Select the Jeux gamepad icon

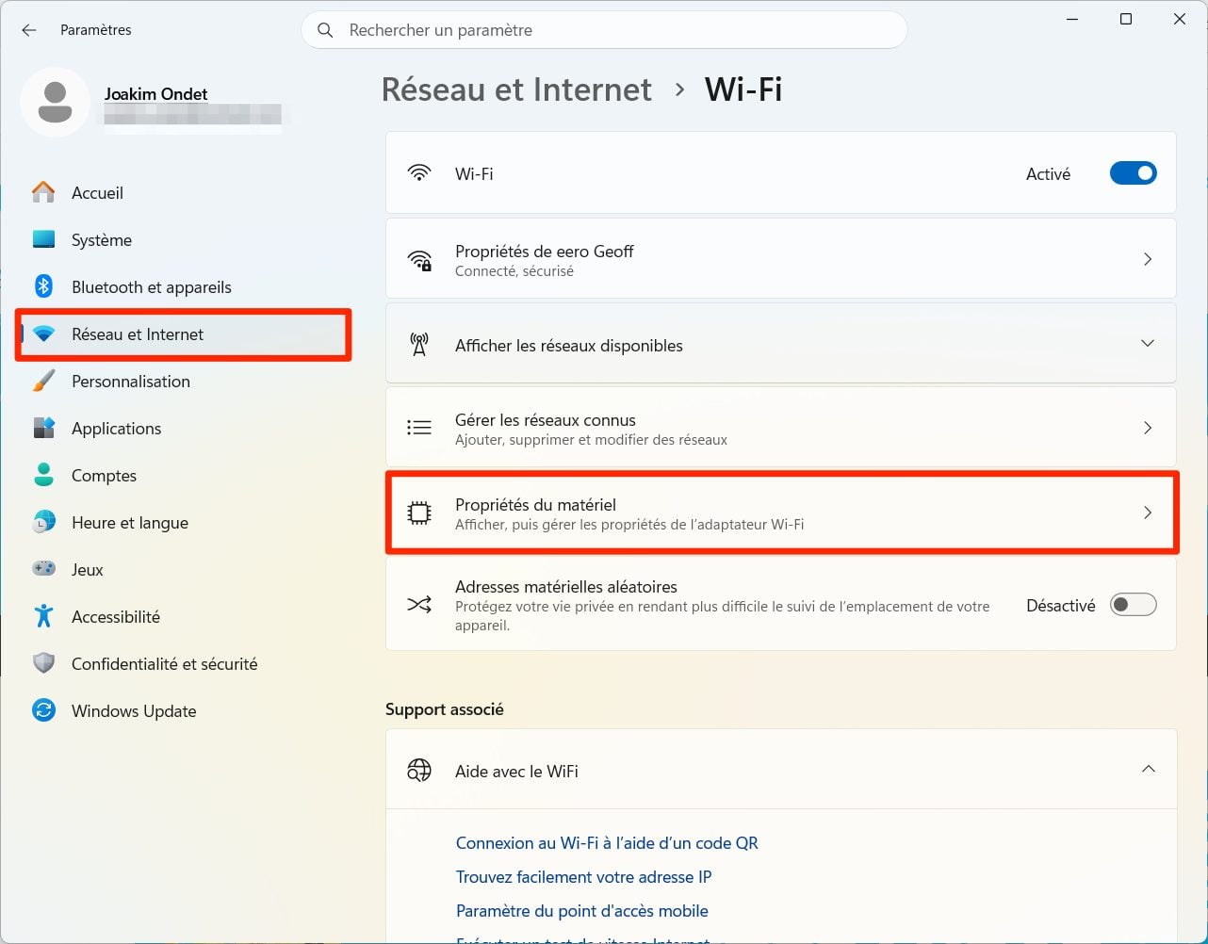tap(43, 569)
